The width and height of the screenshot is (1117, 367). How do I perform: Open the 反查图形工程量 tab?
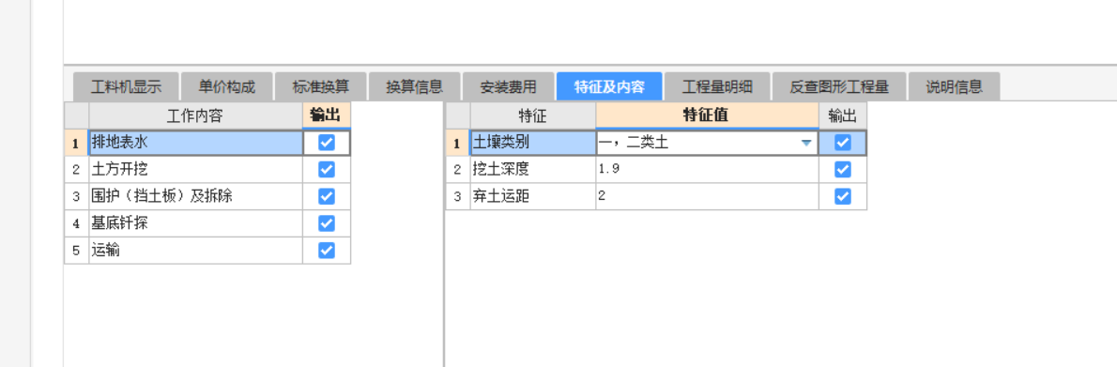839,87
